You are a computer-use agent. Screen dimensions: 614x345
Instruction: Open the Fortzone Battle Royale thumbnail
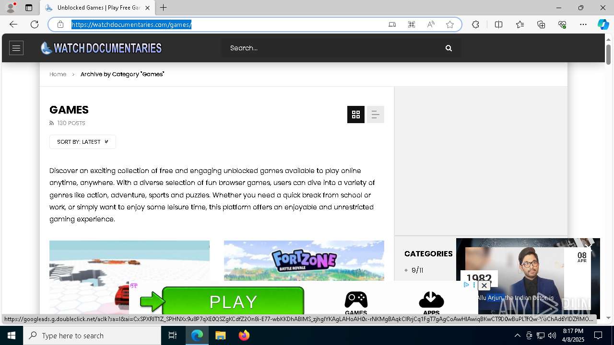point(304,260)
